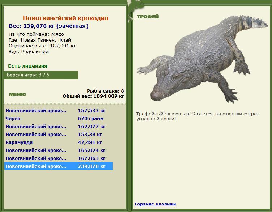This screenshot has width=272, height=212.
Task: Click the Общий вес total label
Action: (x=93, y=96)
